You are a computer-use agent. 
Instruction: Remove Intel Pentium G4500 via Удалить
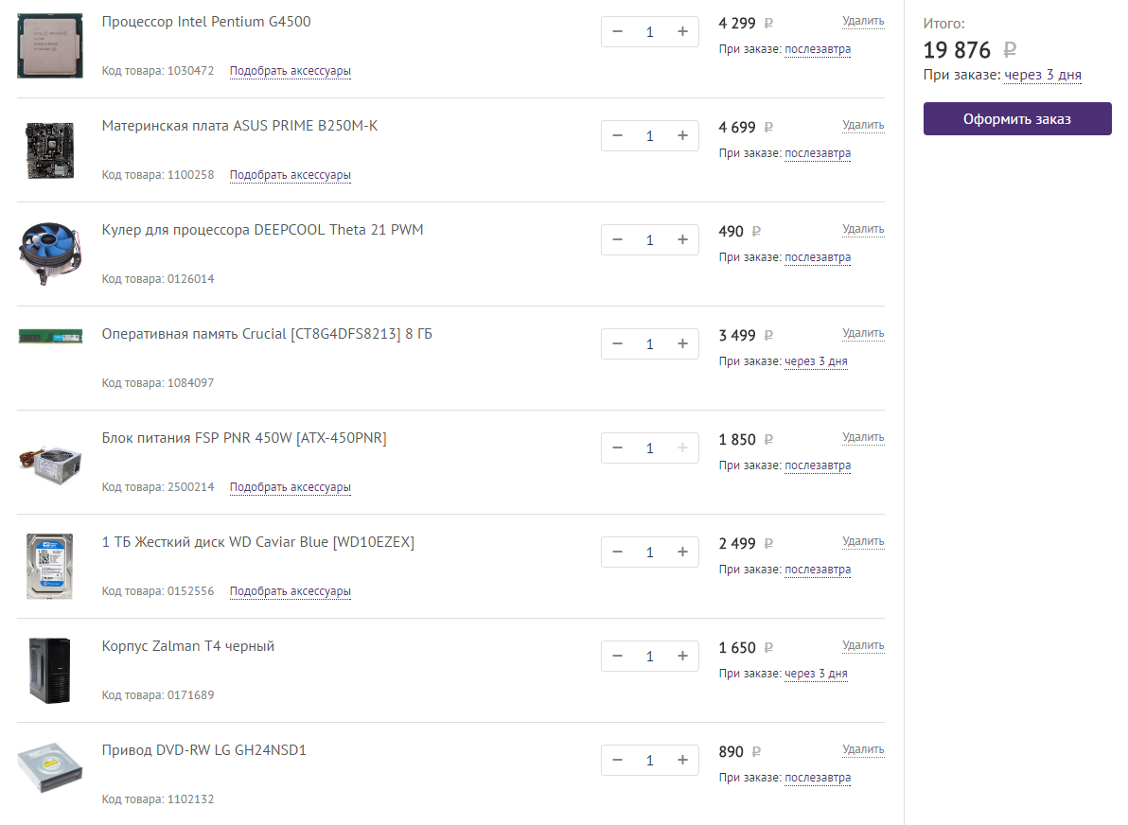tap(863, 21)
